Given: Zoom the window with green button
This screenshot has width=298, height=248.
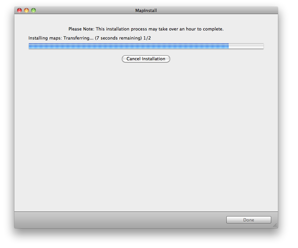Looking at the screenshot, I should click(33, 10).
